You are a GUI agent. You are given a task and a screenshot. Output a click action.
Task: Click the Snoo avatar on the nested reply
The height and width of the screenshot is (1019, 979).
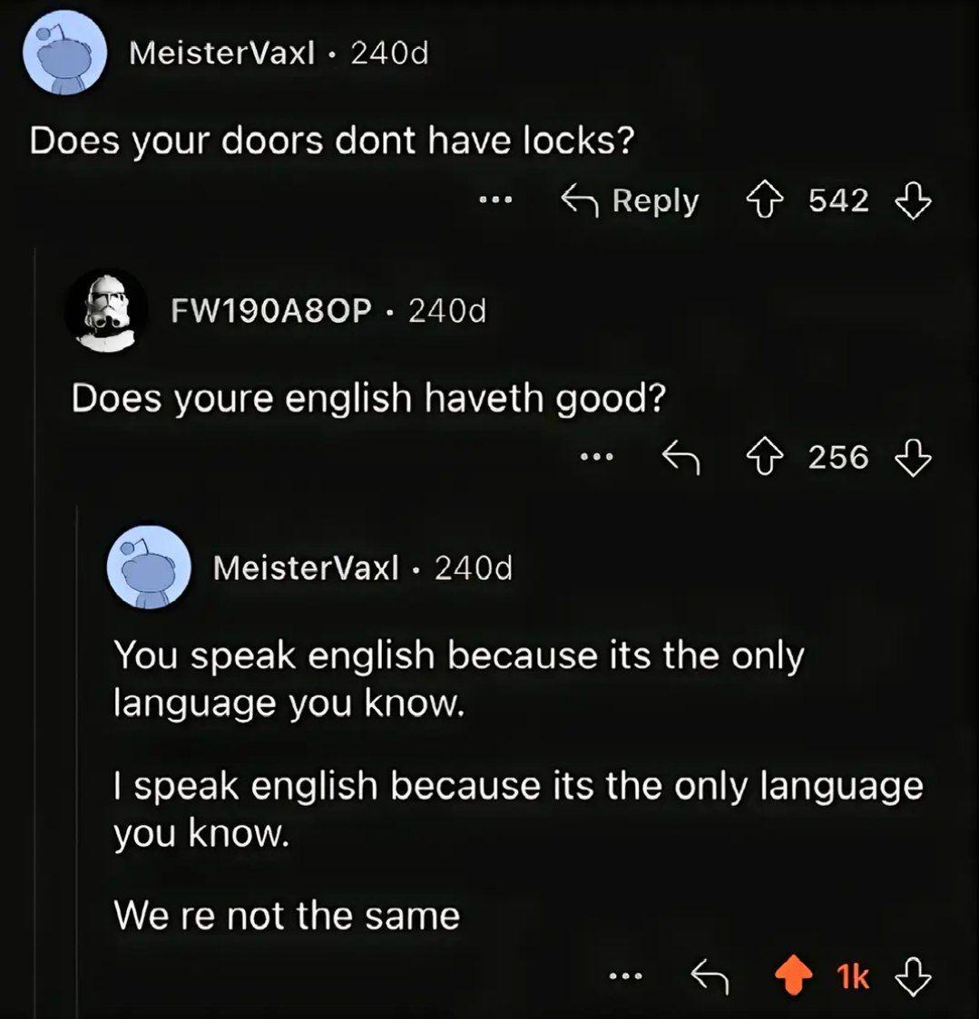149,568
